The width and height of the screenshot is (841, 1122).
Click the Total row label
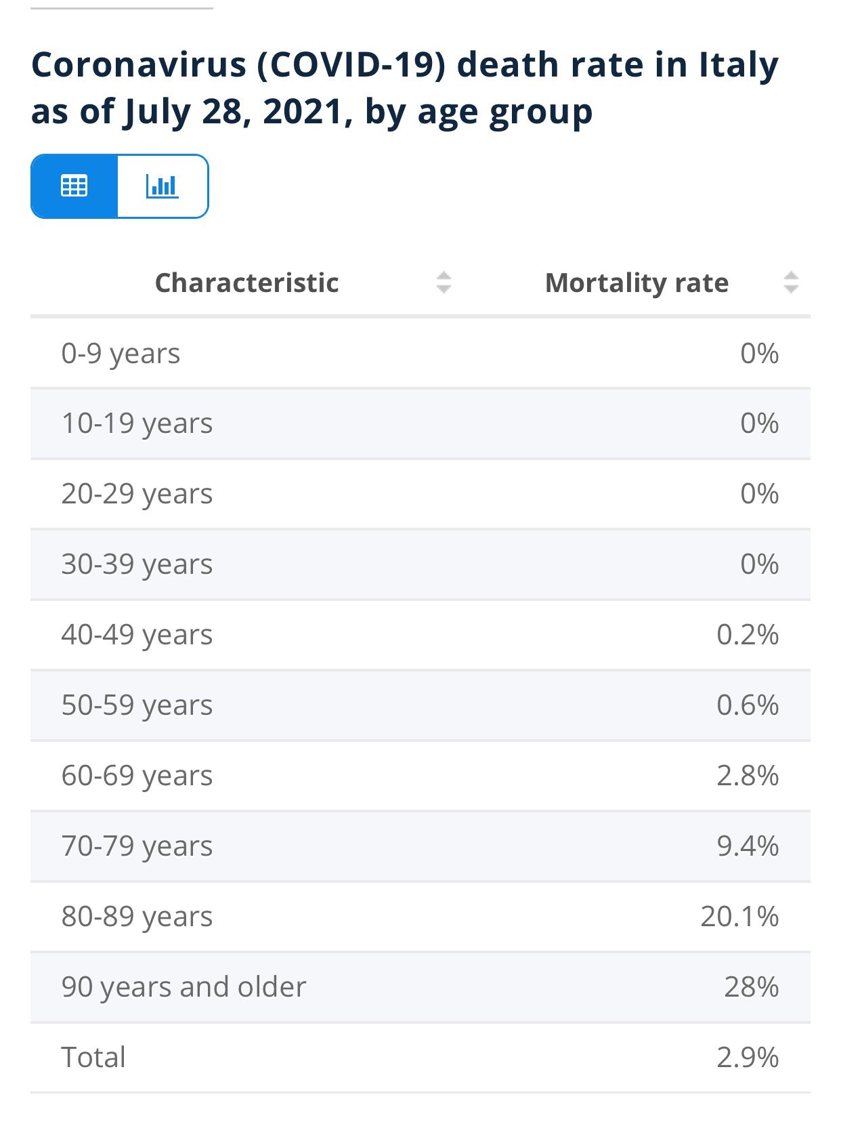click(93, 1058)
